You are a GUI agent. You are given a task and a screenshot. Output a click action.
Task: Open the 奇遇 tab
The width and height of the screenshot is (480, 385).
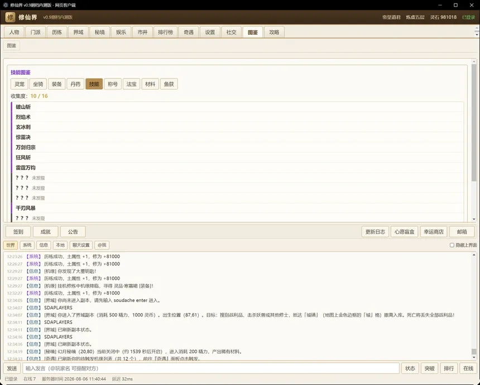[x=189, y=32]
